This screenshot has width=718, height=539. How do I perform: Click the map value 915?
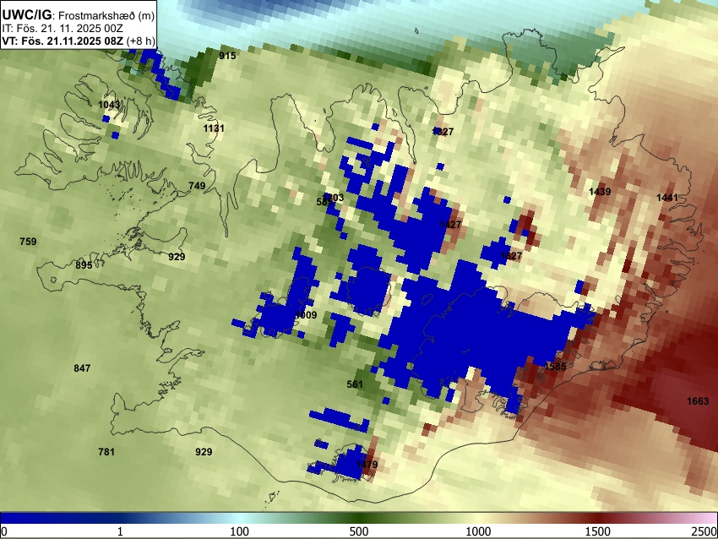[x=227, y=56]
